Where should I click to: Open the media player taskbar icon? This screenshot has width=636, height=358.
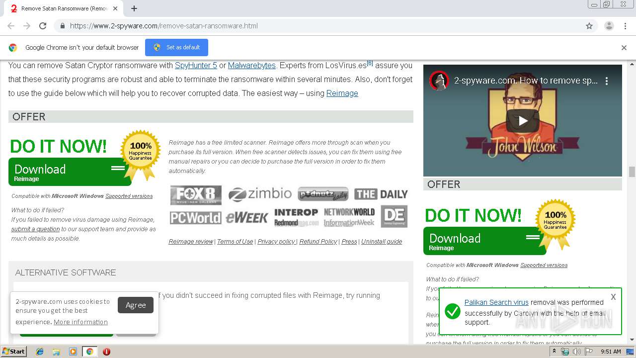[73, 352]
